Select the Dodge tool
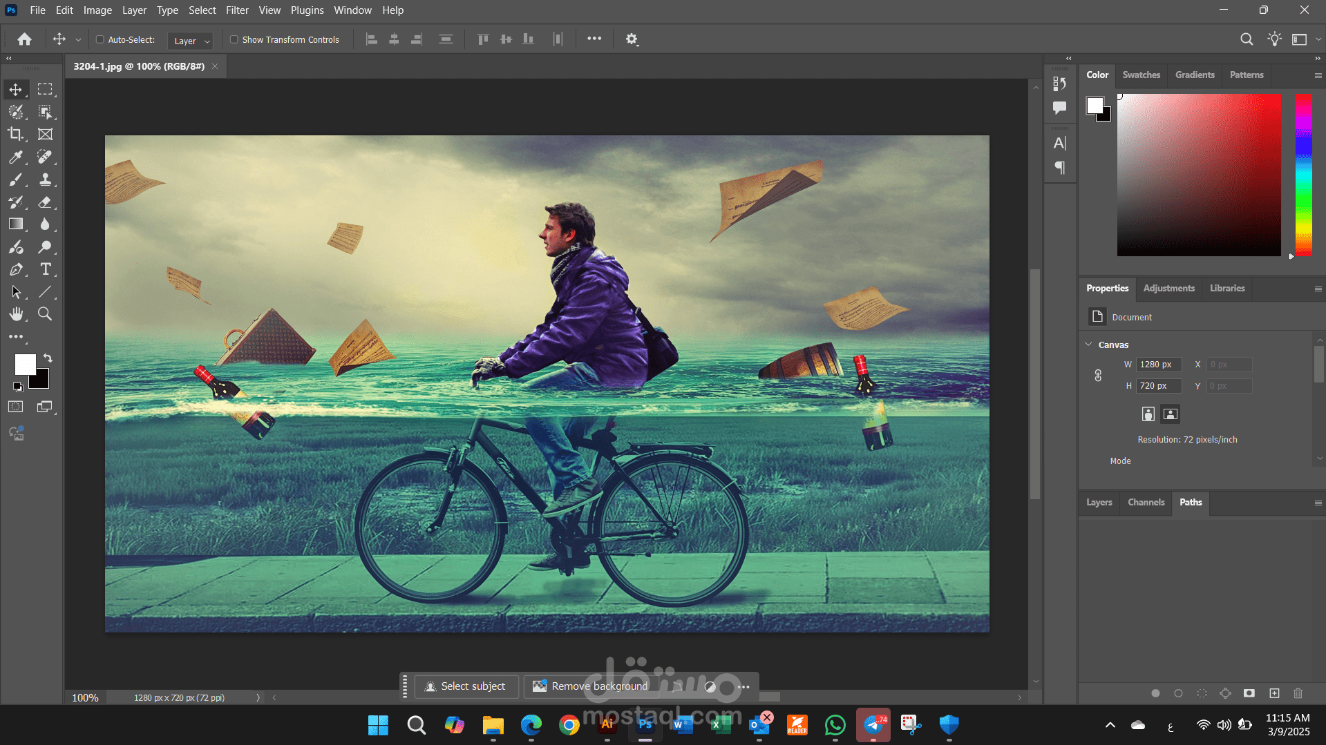 pos(45,246)
